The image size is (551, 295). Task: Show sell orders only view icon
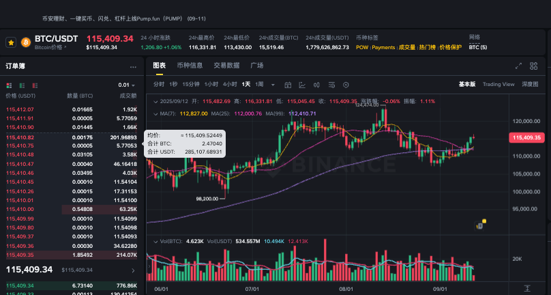click(x=35, y=85)
